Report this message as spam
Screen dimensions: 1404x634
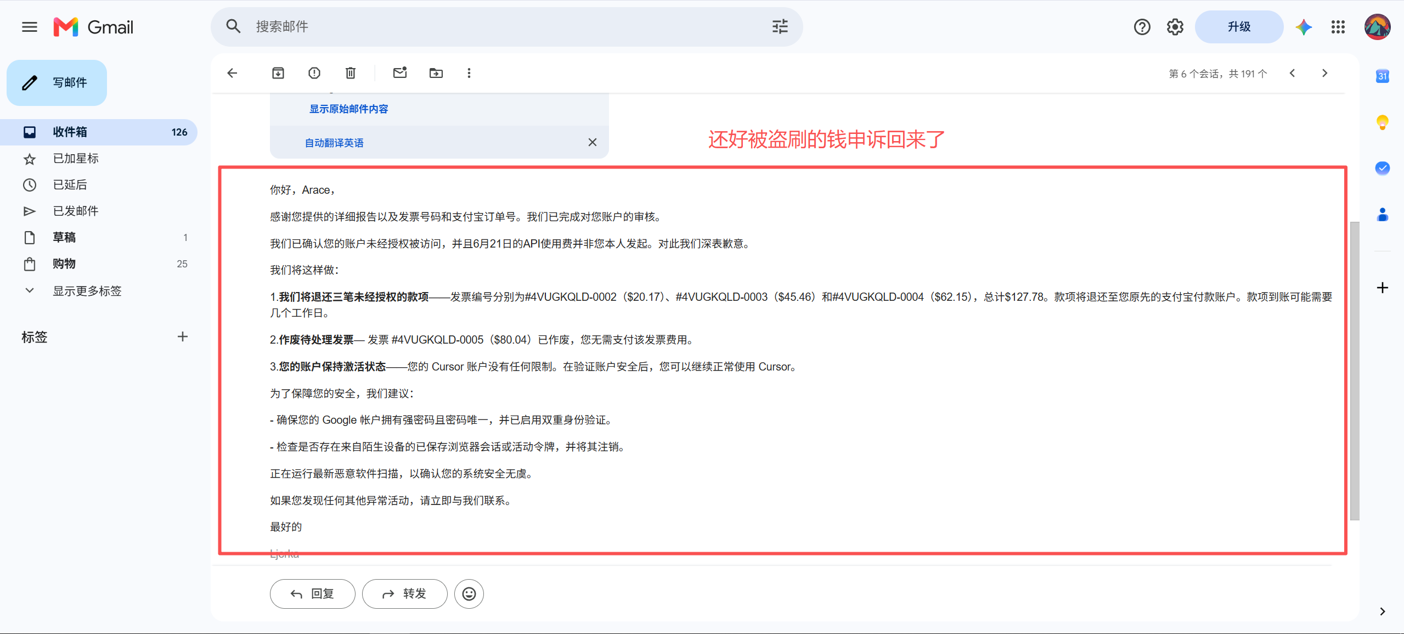[x=314, y=73]
